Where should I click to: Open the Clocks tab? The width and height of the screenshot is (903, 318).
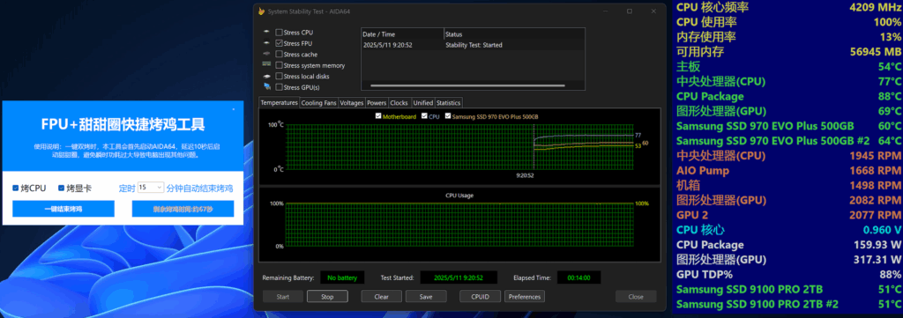click(399, 103)
